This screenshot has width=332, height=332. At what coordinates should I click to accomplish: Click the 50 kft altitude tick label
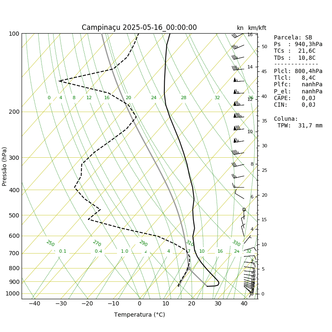pyautogui.click(x=264, y=46)
